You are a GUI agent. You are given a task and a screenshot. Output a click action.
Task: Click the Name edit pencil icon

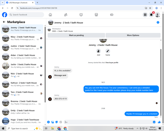[108, 51]
